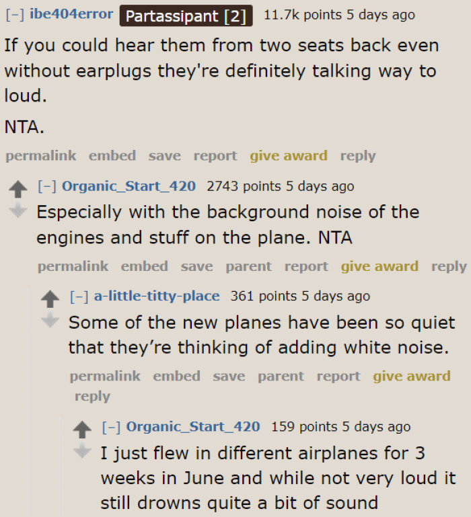Collapse Organic_Start_420's 159-point reply
Image resolution: width=471 pixels, height=517 pixels.
[112, 426]
